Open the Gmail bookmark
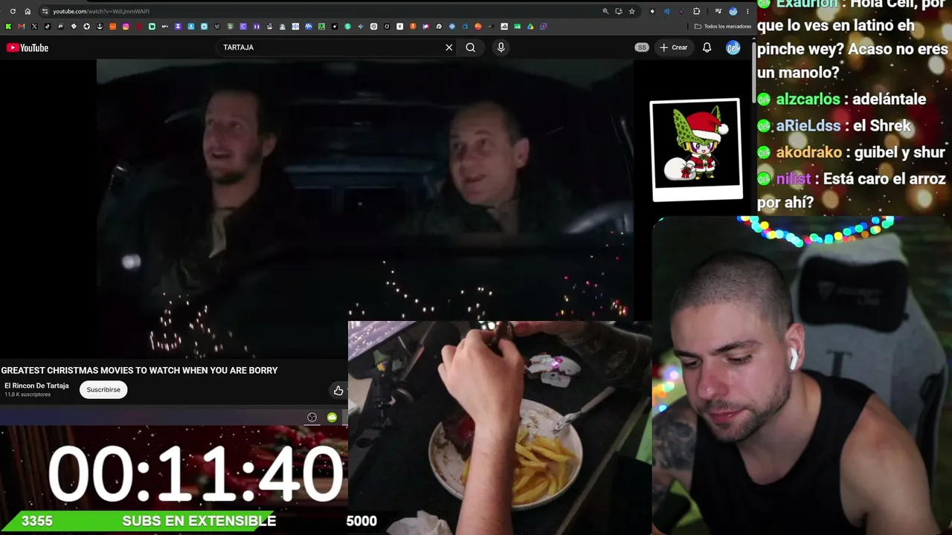Viewport: 952px width, 535px height. (21, 27)
